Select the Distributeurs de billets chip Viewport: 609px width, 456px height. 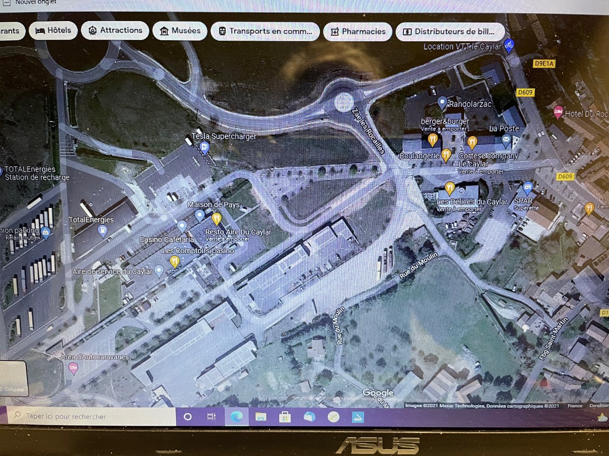click(x=450, y=32)
